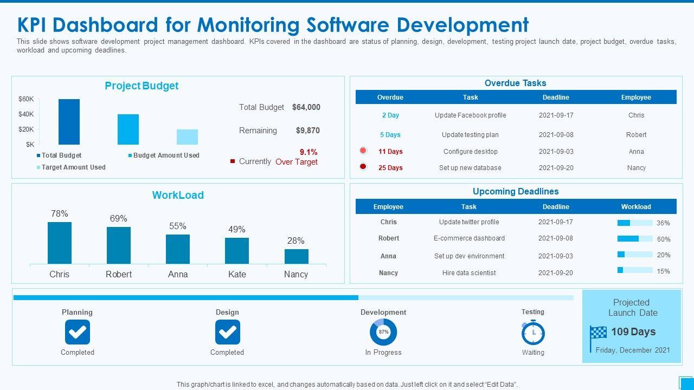The height and width of the screenshot is (390, 694).
Task: Click the Testing stopwatch icon
Action: pos(533,333)
